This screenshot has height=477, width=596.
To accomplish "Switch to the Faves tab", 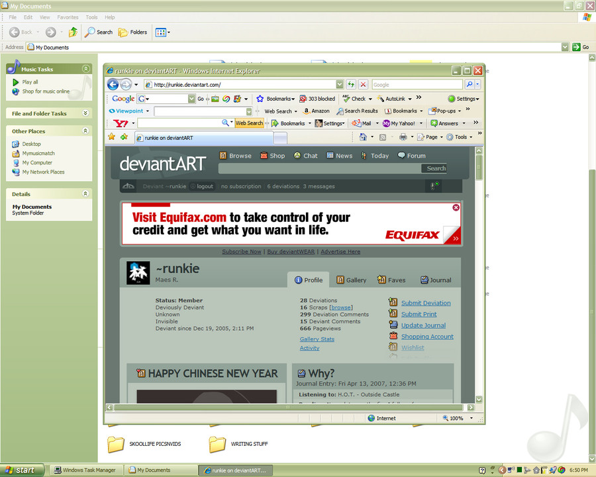I will pyautogui.click(x=391, y=280).
